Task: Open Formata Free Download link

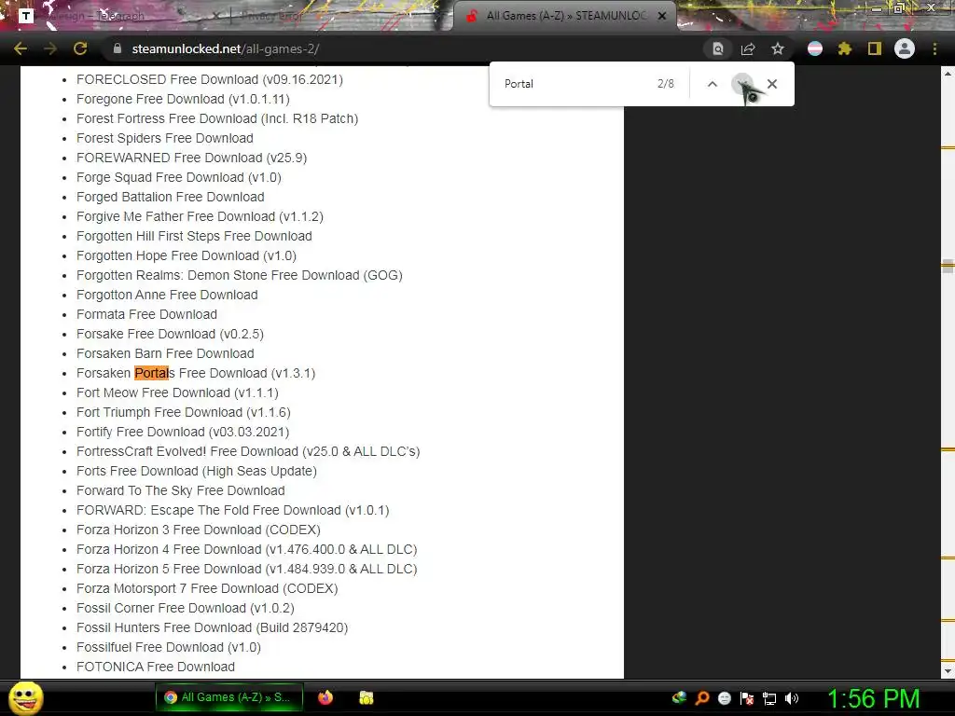Action: pos(146,314)
